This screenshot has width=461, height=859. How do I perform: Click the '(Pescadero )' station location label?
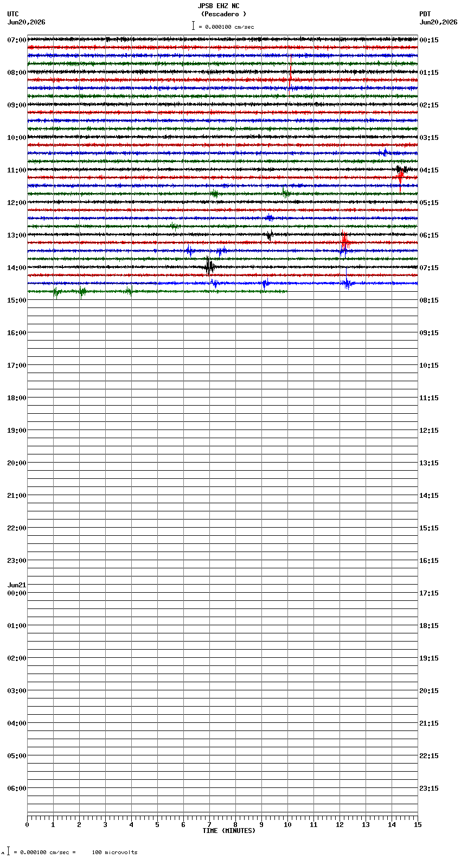pyautogui.click(x=223, y=14)
